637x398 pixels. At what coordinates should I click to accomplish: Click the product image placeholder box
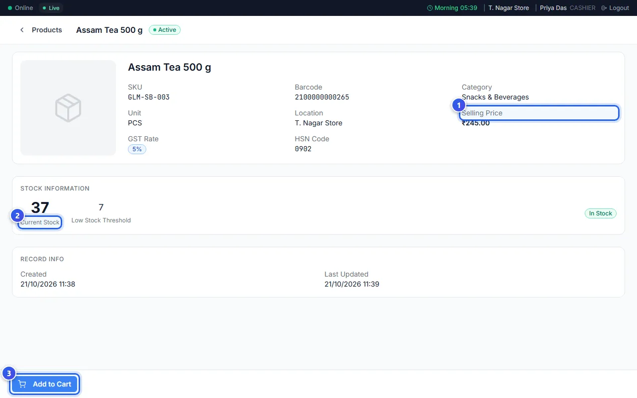[x=68, y=108]
